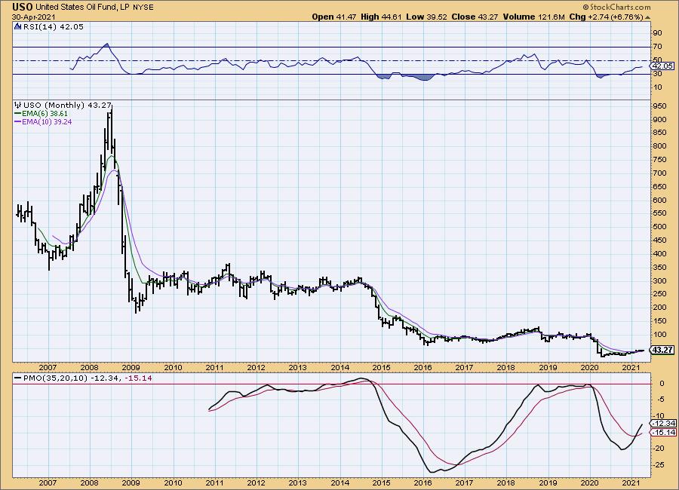Click the 950 price axis label
The height and width of the screenshot is (490, 679).
[x=660, y=106]
